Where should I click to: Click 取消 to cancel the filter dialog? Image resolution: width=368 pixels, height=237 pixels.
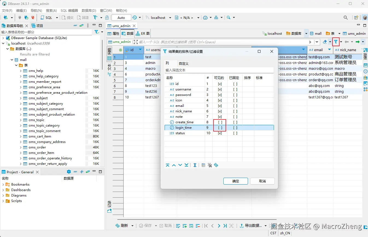[x=262, y=181]
